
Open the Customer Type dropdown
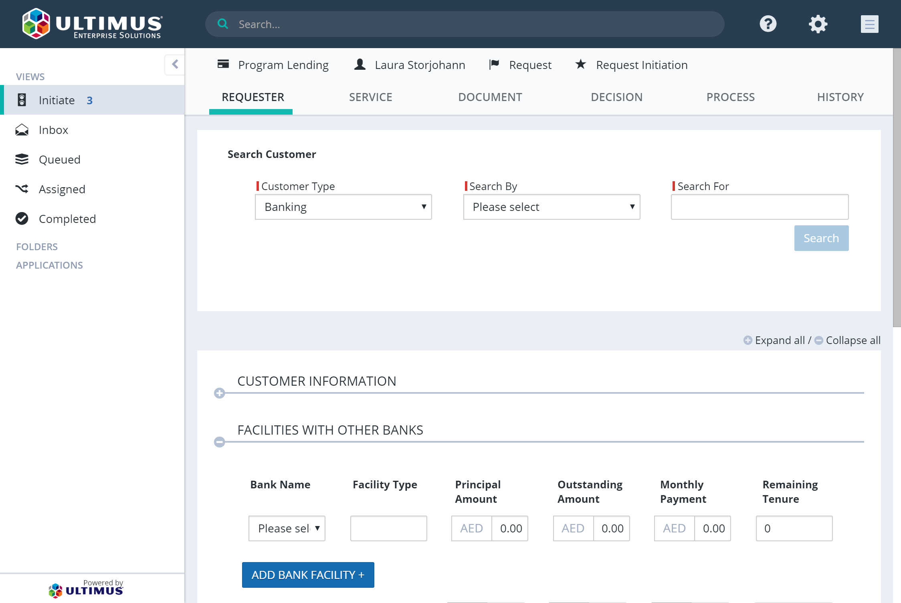343,207
